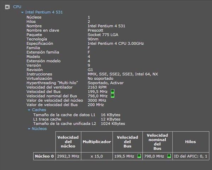
Task: Select the 'Núcleo 0' row header
Action: 45,156
